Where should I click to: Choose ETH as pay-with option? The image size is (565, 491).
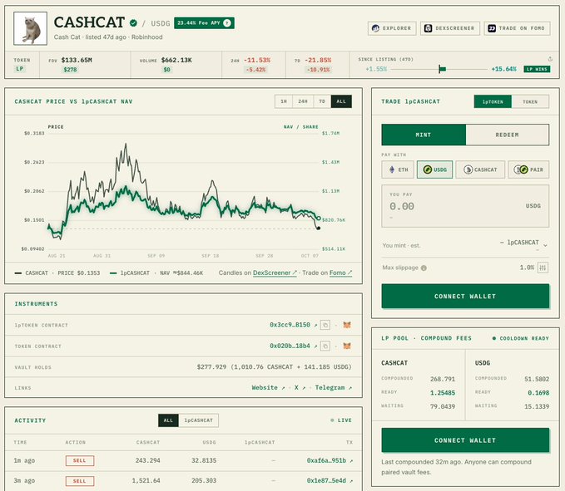pos(398,169)
